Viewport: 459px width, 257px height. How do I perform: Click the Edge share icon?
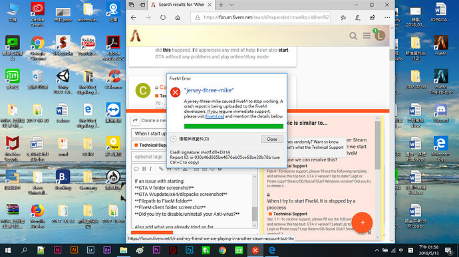pos(373,17)
